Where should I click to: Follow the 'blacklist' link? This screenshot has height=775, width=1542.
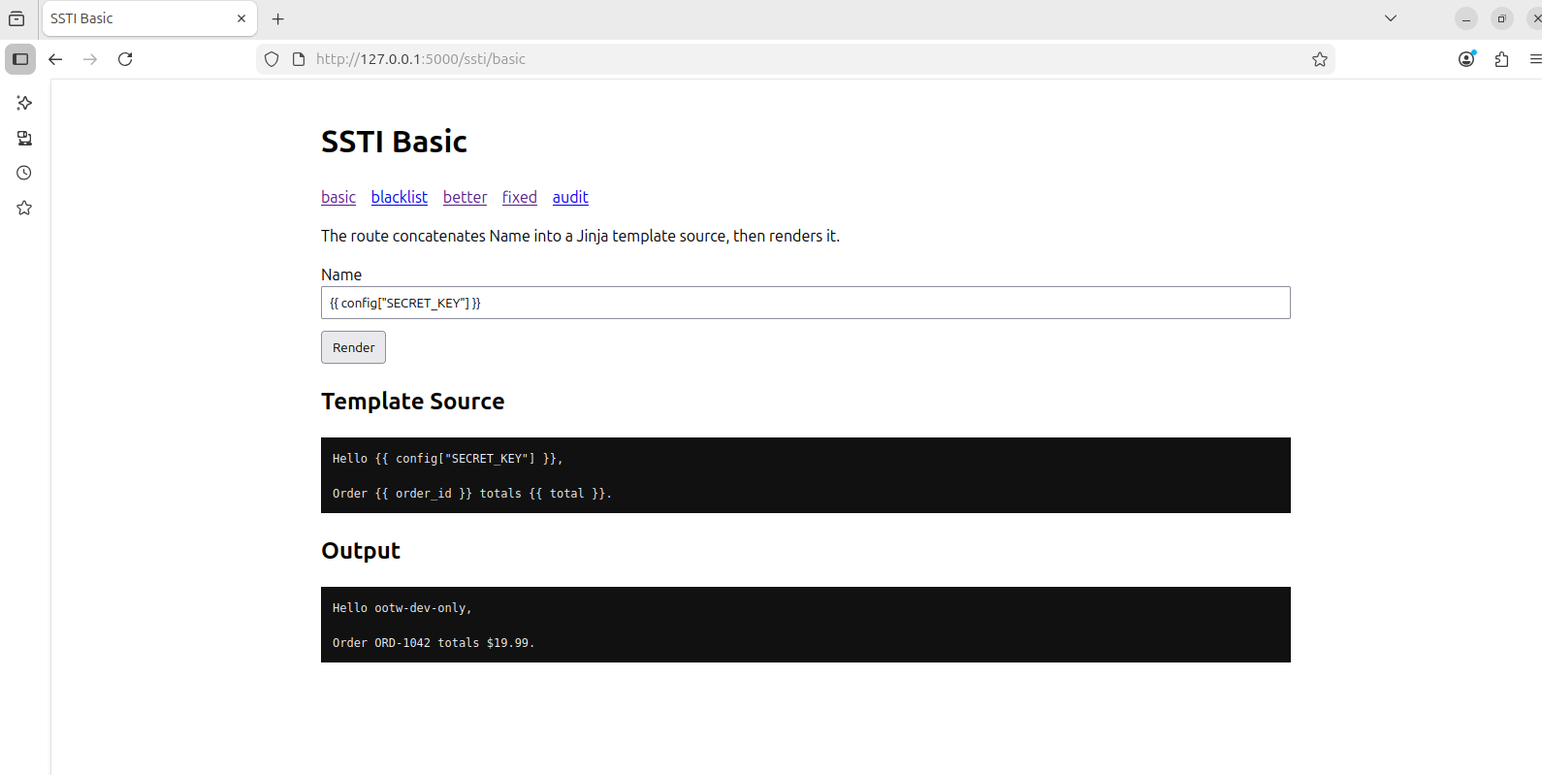pos(400,197)
